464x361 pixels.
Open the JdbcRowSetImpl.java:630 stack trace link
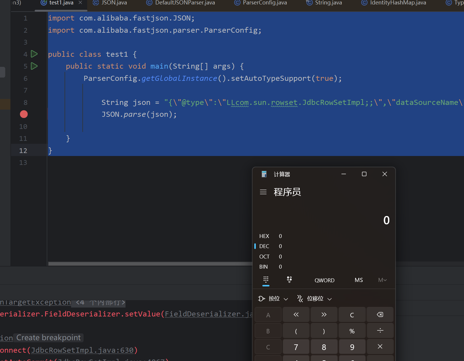coord(82,350)
